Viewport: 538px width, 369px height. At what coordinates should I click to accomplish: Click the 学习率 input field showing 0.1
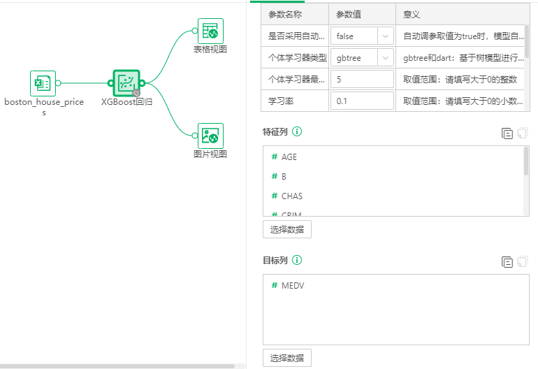click(362, 101)
